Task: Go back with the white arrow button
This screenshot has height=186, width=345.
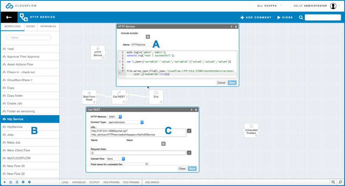Action: coord(9,18)
